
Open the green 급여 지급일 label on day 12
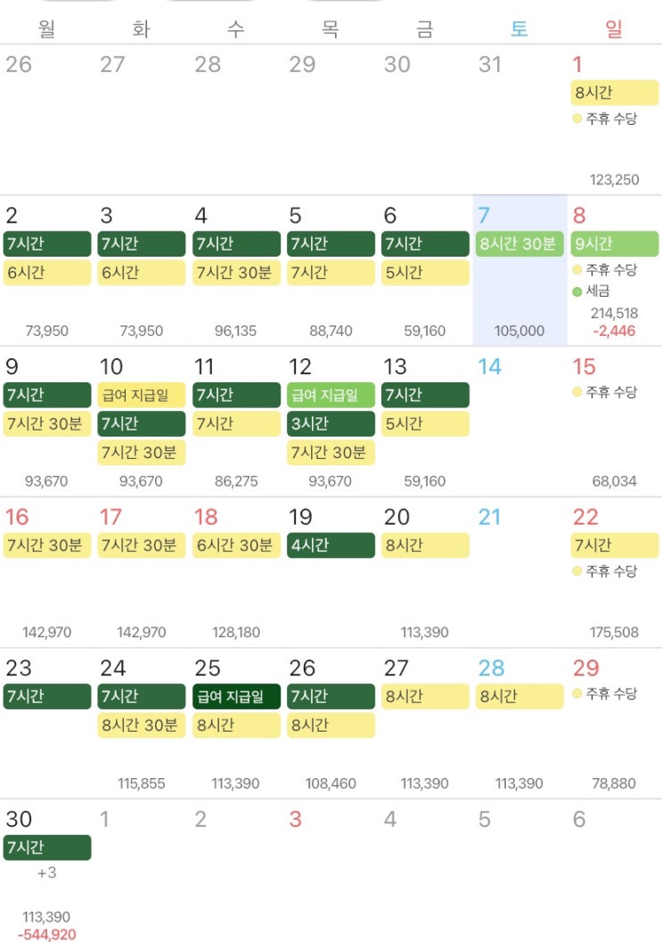pyautogui.click(x=331, y=395)
